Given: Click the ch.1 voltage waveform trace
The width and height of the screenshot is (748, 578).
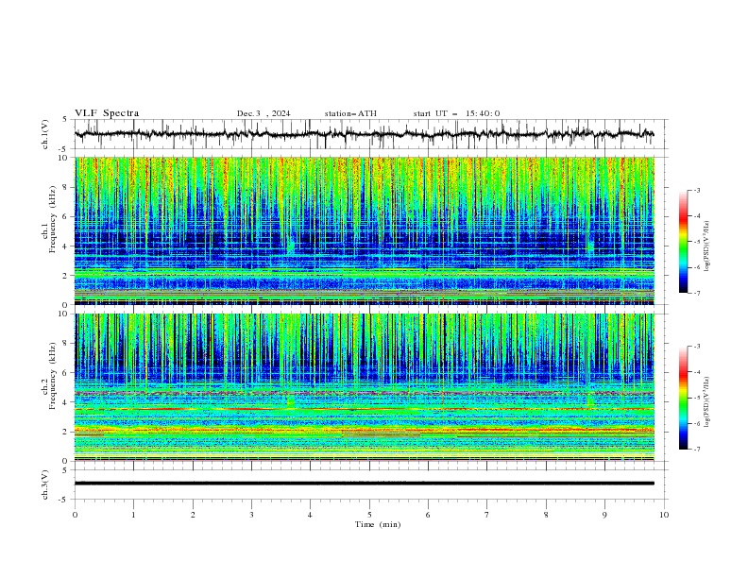Looking at the screenshot, I should coord(364,134).
